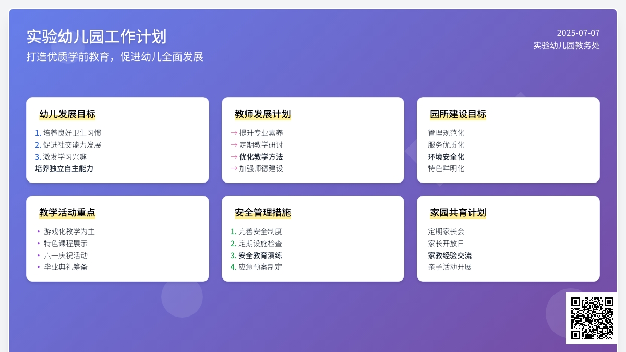This screenshot has width=626, height=352.
Task: Click the text 实验幼儿园教务处
Action: click(x=567, y=45)
